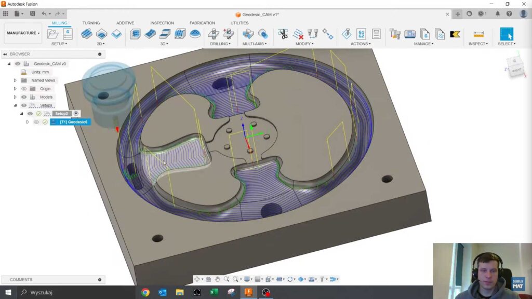Viewport: 532px width, 299px height.
Task: Hide the Models node with eye icon
Action: (24, 97)
